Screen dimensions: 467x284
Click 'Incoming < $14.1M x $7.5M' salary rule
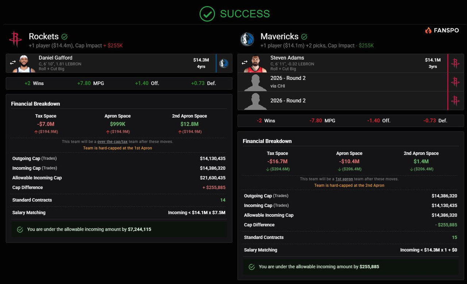197,212
